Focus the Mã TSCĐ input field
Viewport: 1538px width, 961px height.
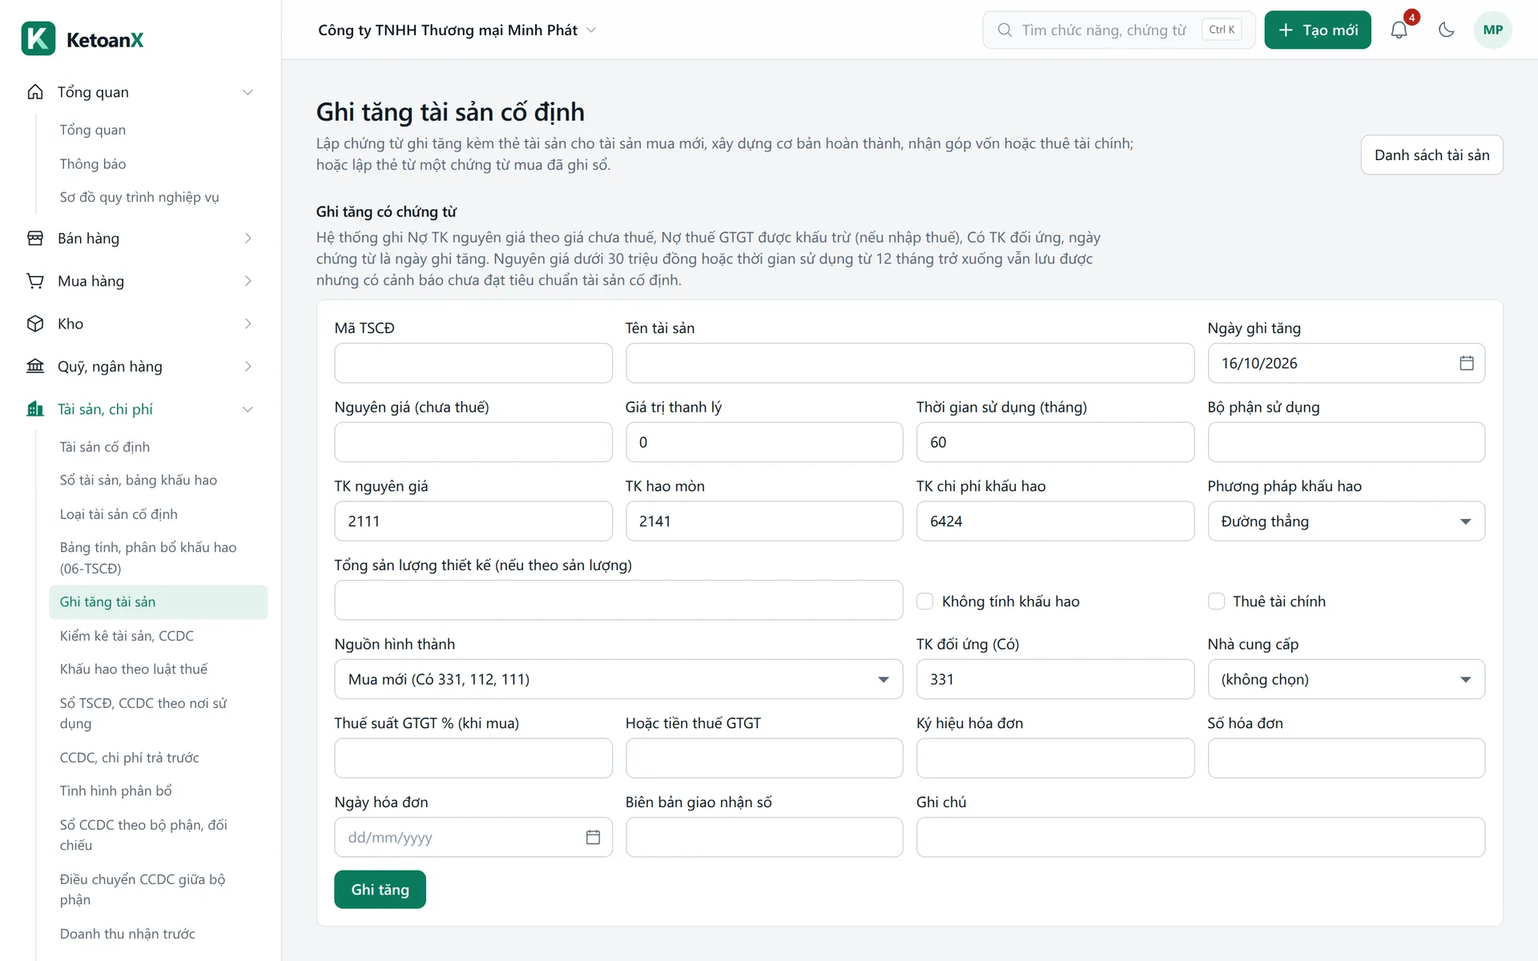pos(473,363)
